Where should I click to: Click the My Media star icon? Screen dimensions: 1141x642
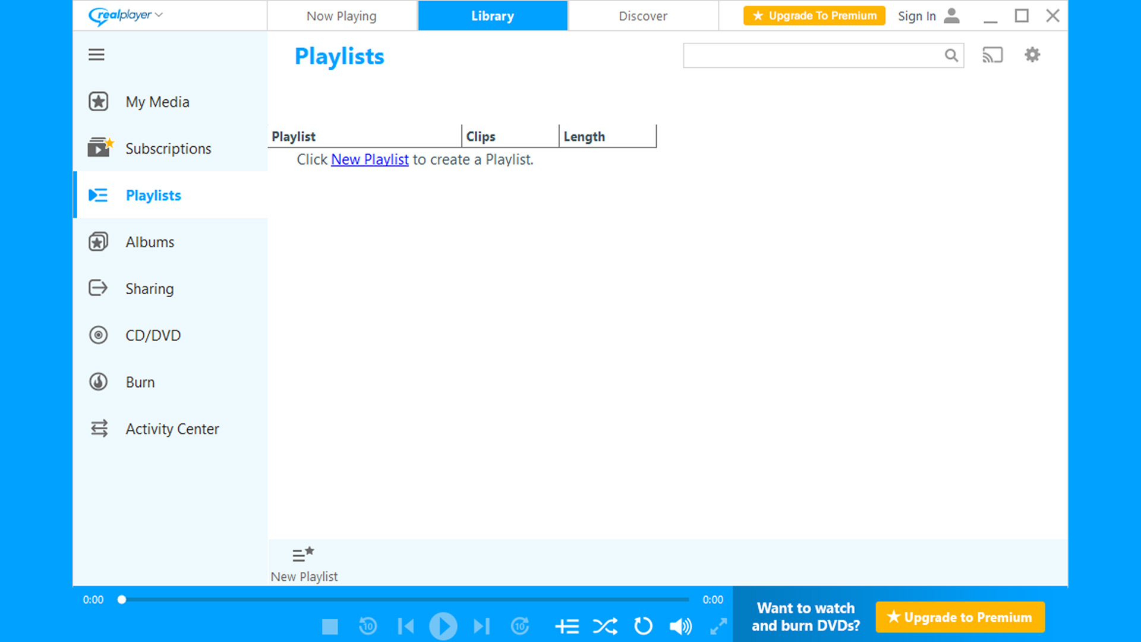99,102
